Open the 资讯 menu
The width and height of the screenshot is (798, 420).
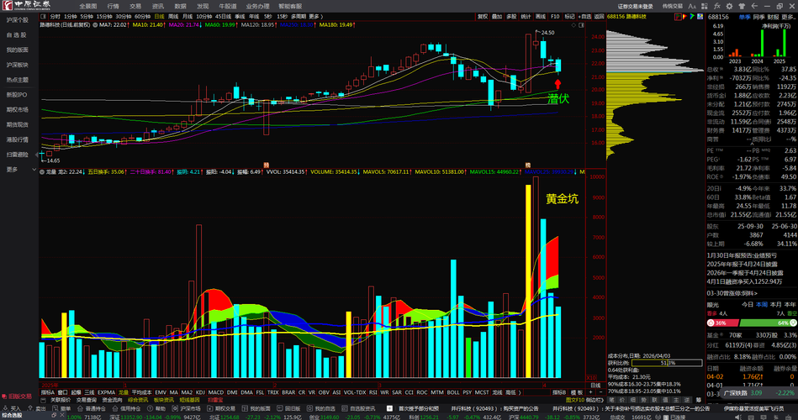click(x=158, y=6)
